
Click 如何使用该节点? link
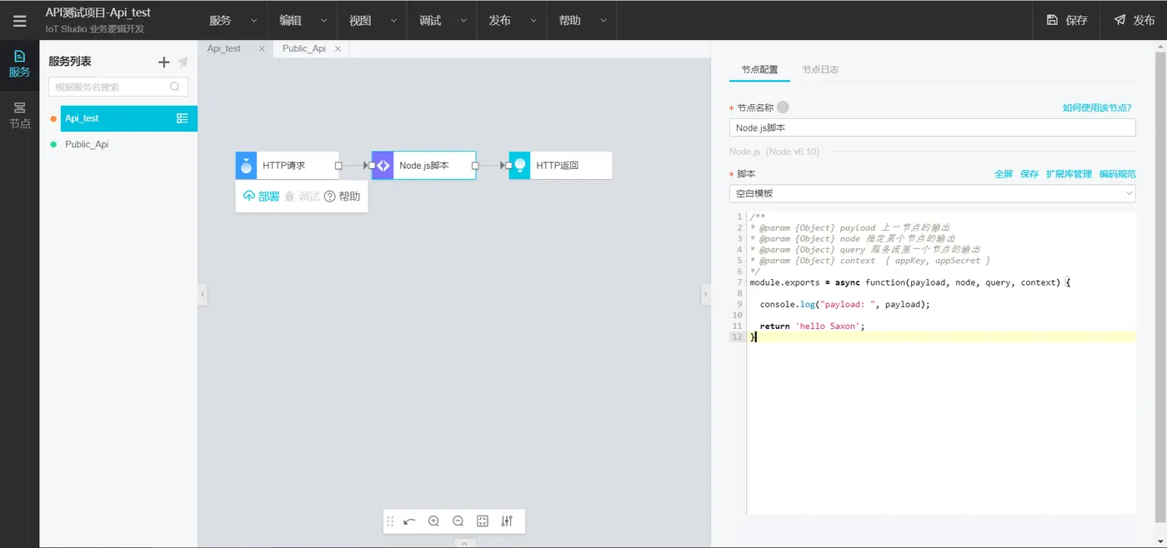point(1097,107)
